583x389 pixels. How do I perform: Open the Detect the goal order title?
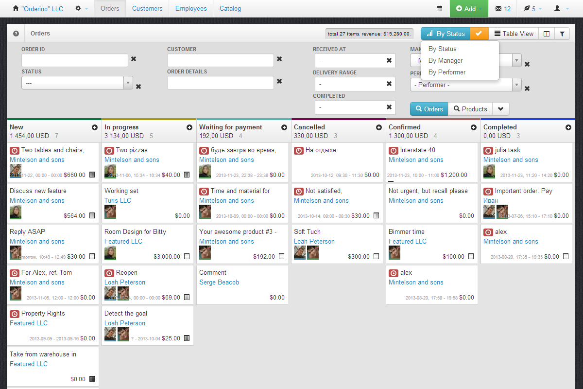click(x=126, y=313)
